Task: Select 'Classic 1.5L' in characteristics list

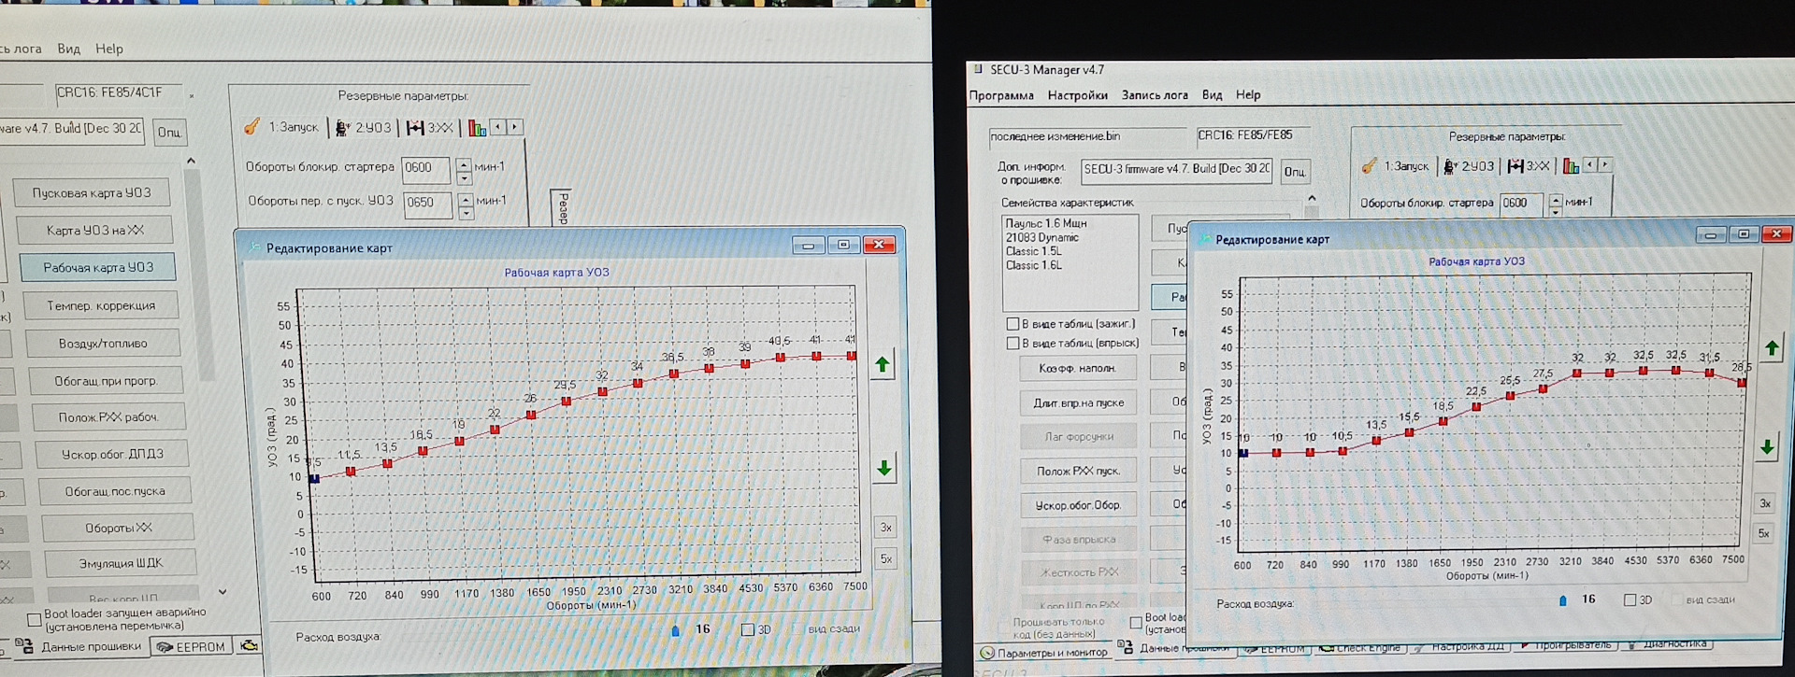Action: [x=1033, y=252]
